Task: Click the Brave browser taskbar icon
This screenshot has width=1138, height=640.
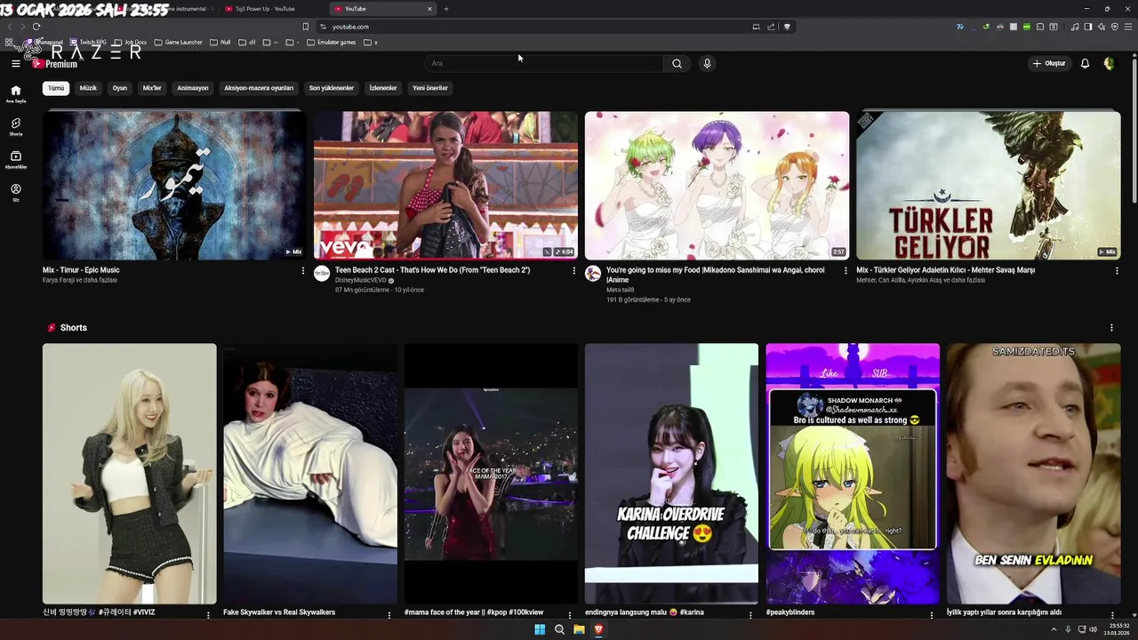Action: [x=598, y=629]
